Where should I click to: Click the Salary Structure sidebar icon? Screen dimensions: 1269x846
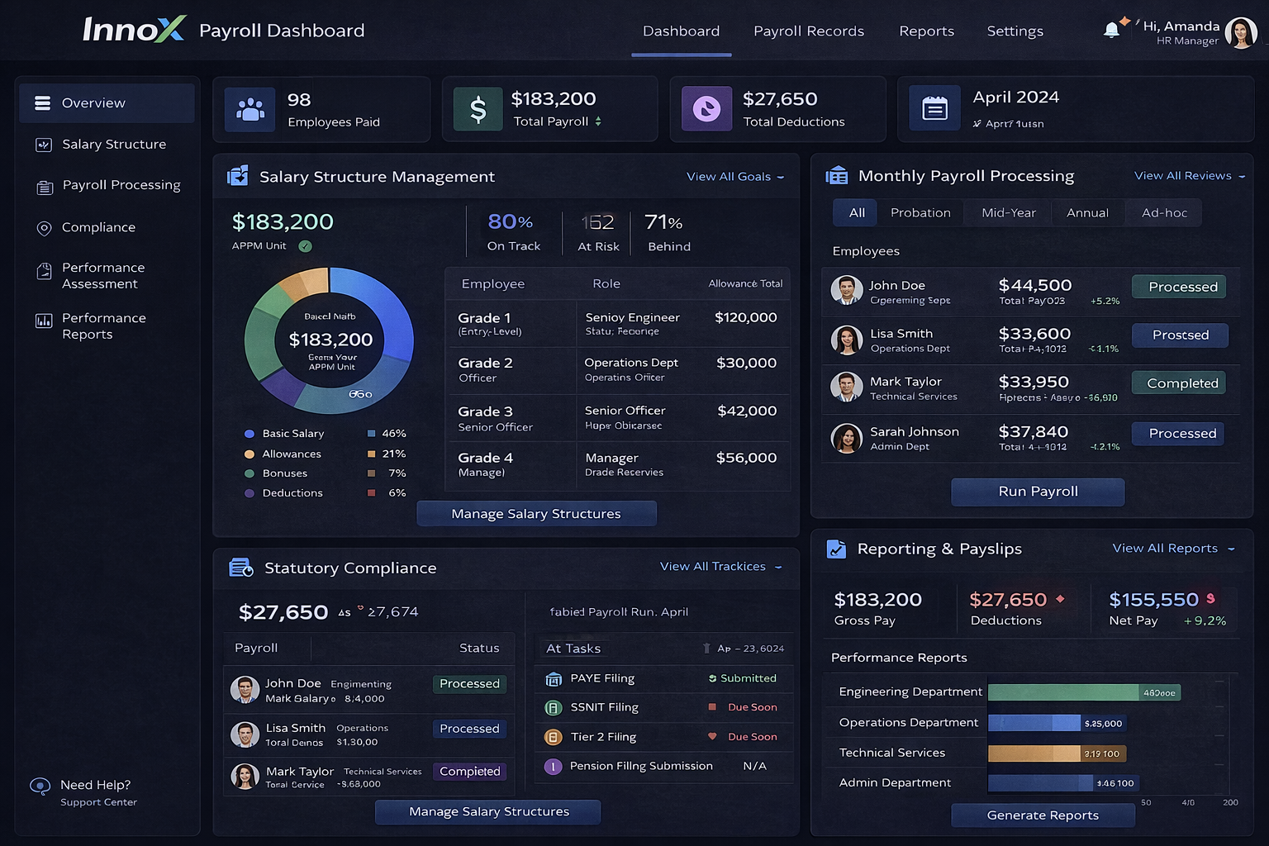click(x=44, y=145)
